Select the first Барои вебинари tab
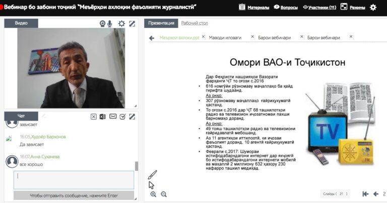This screenshot has height=203, width=387. click(275, 38)
